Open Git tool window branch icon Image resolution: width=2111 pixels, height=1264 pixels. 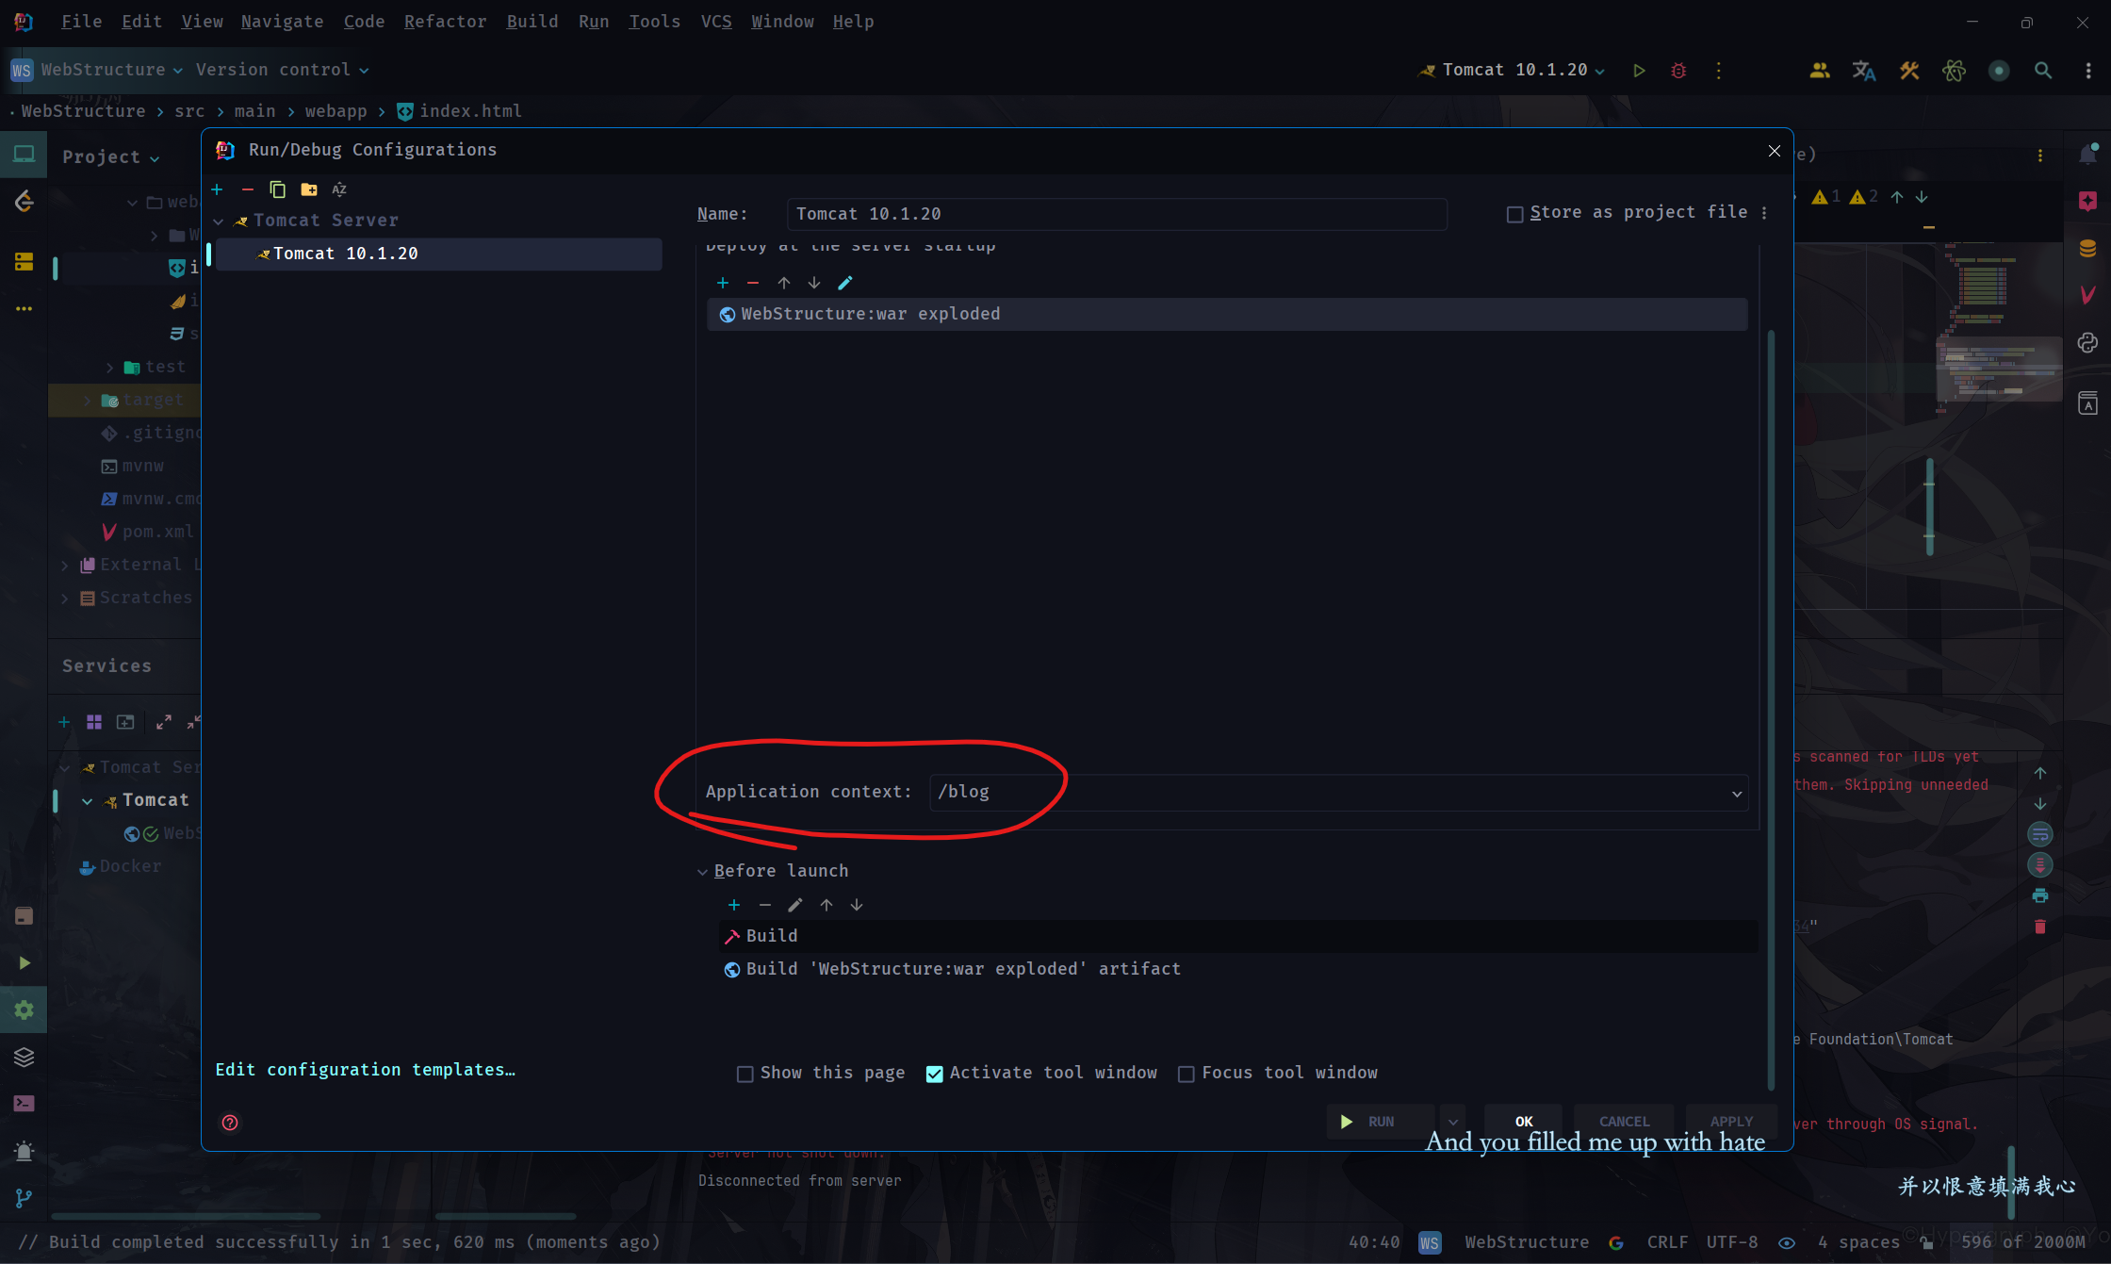pyautogui.click(x=24, y=1198)
